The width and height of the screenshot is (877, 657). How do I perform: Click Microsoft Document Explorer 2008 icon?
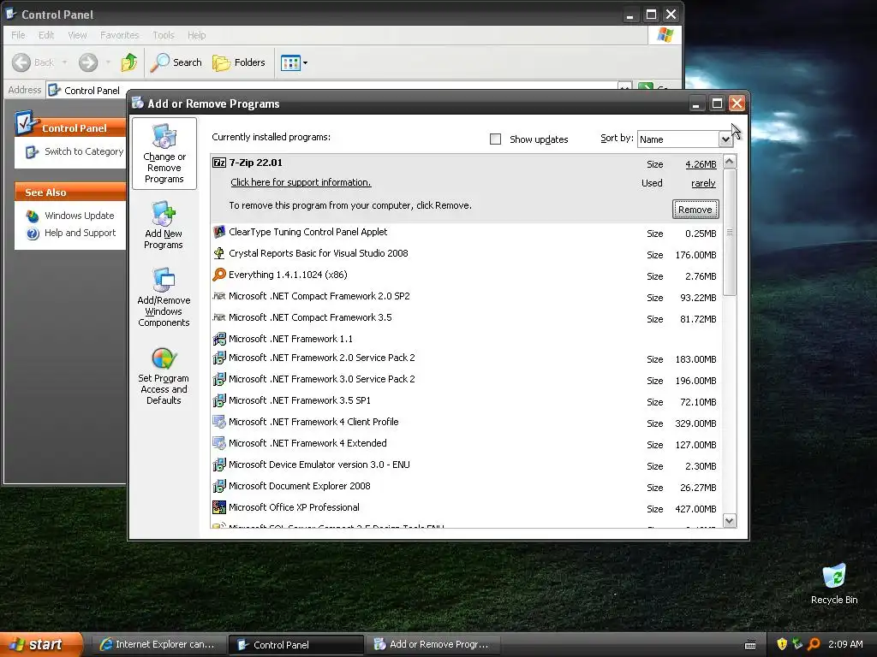click(x=219, y=486)
